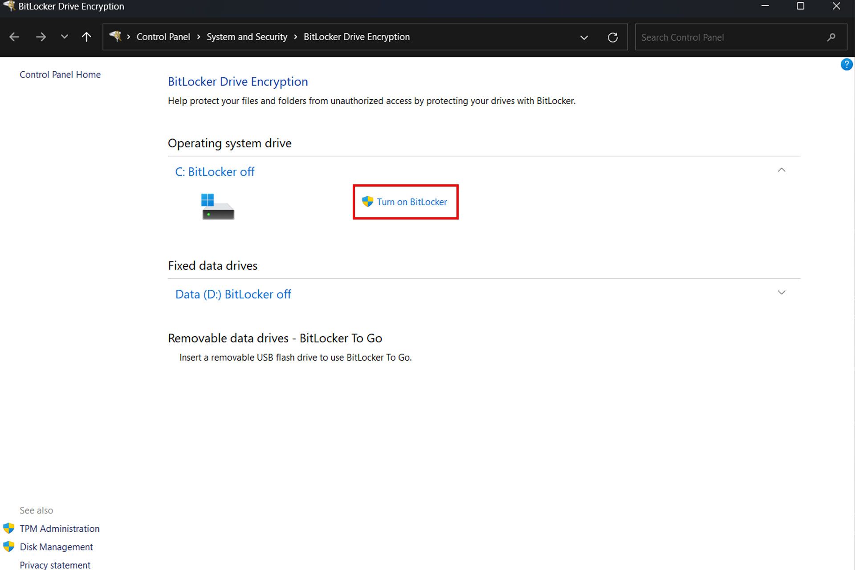This screenshot has height=570, width=855.
Task: Click the refresh button in address bar
Action: [612, 37]
